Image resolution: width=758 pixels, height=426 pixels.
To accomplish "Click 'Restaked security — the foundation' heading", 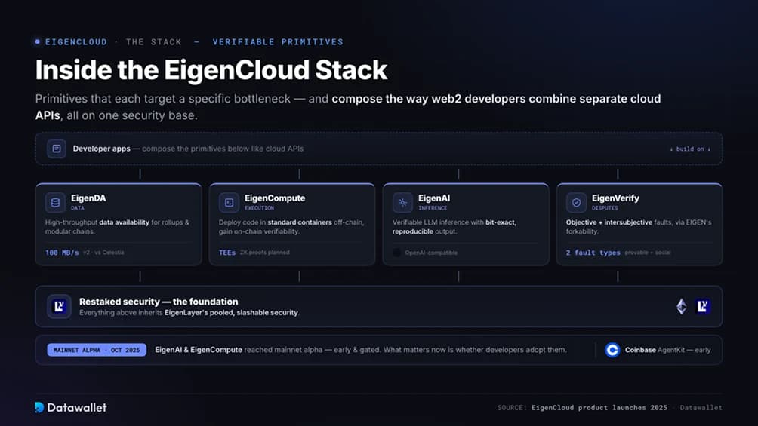I will pyautogui.click(x=159, y=302).
